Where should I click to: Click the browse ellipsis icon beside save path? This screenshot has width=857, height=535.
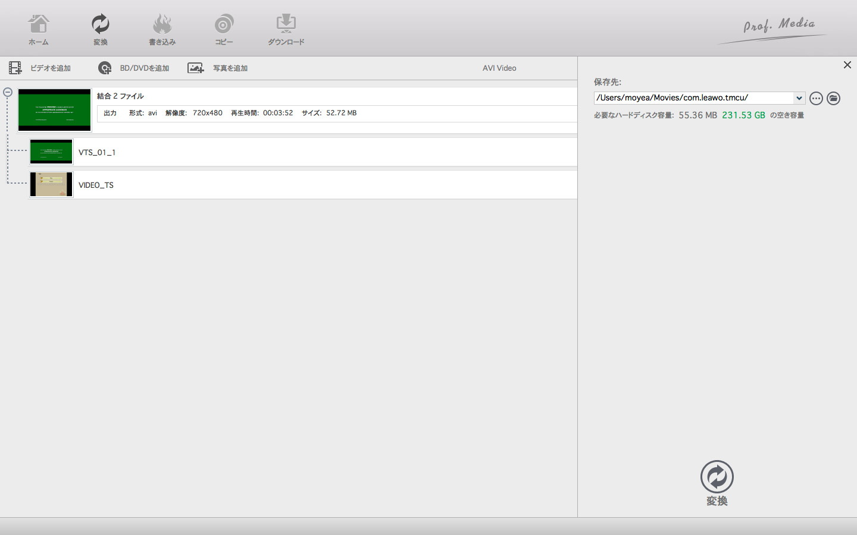[x=816, y=99]
